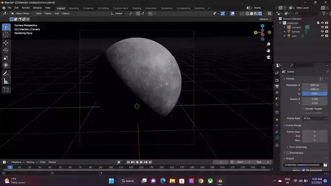Image resolution: width=331 pixels, height=186 pixels.
Task: Open the Global transform orientation dropdown
Action: click(x=118, y=14)
